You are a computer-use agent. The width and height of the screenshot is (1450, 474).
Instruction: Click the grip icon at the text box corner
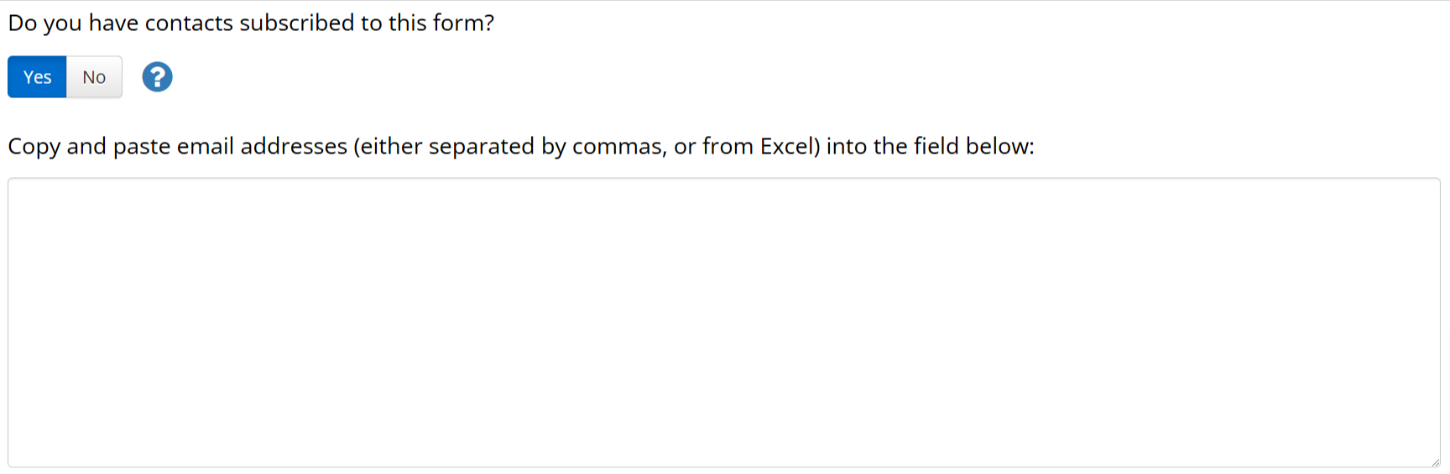coord(1435,462)
